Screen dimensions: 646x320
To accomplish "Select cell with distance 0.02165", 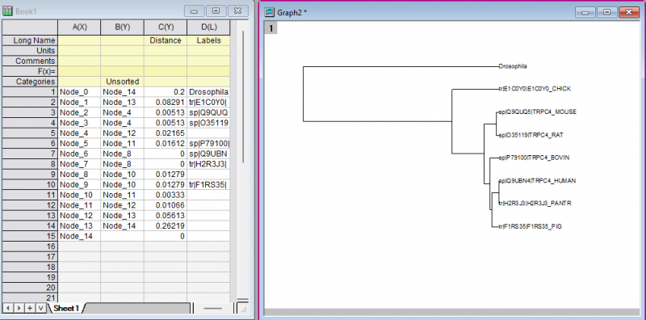I will (166, 133).
